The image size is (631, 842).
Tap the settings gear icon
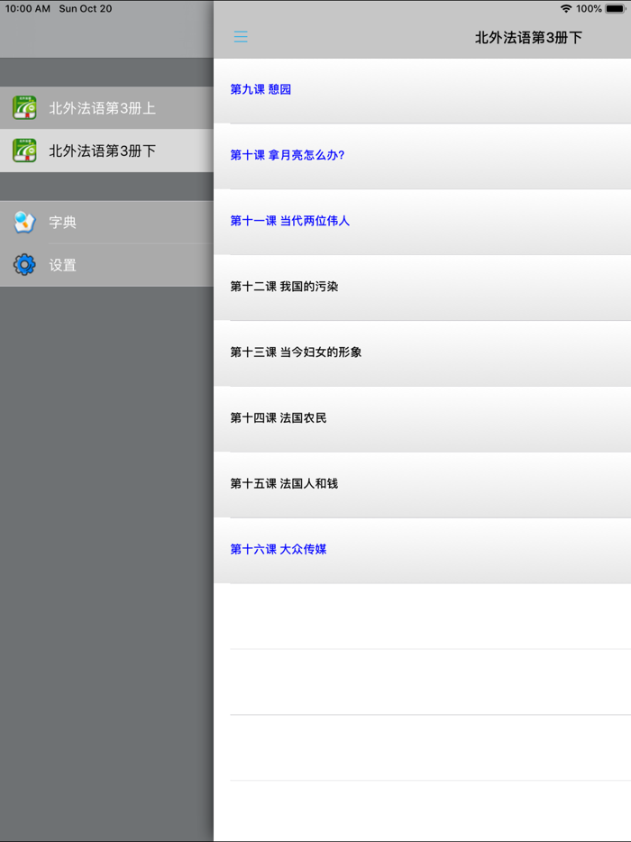click(24, 265)
